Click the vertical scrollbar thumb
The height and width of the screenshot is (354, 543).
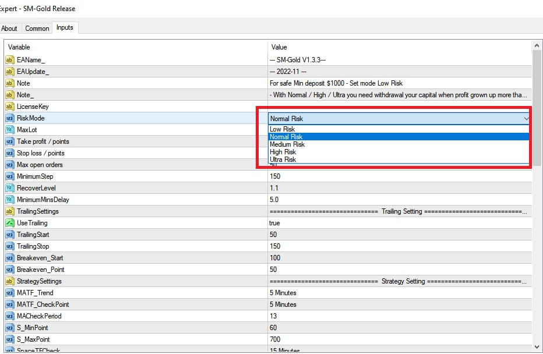point(537,109)
